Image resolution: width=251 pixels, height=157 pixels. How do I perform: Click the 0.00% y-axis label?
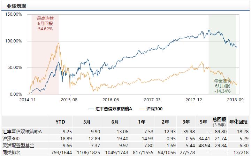click(x=16, y=94)
